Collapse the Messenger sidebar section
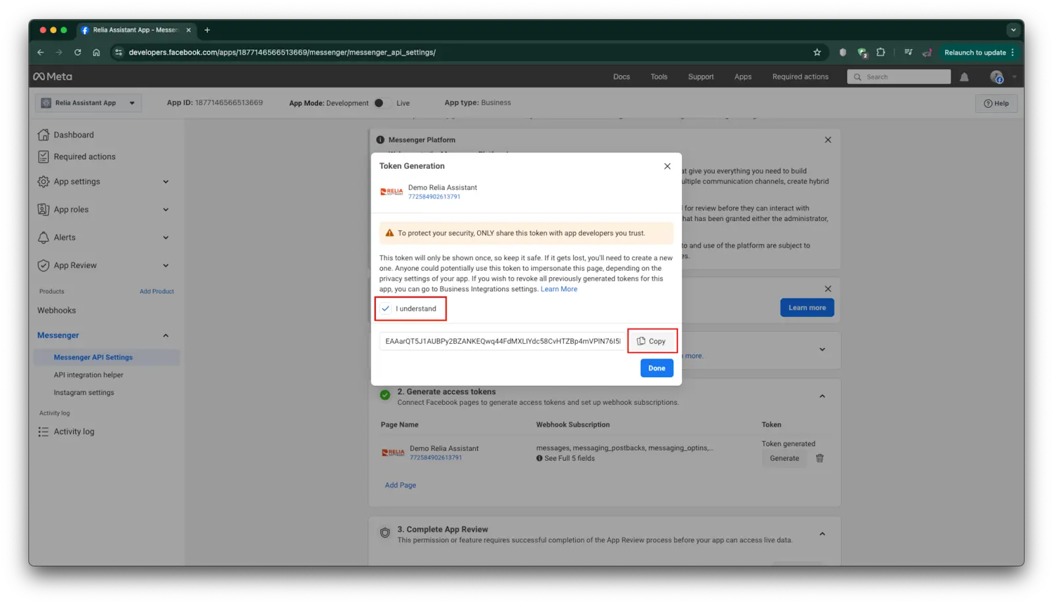Image resolution: width=1053 pixels, height=604 pixels. point(165,336)
